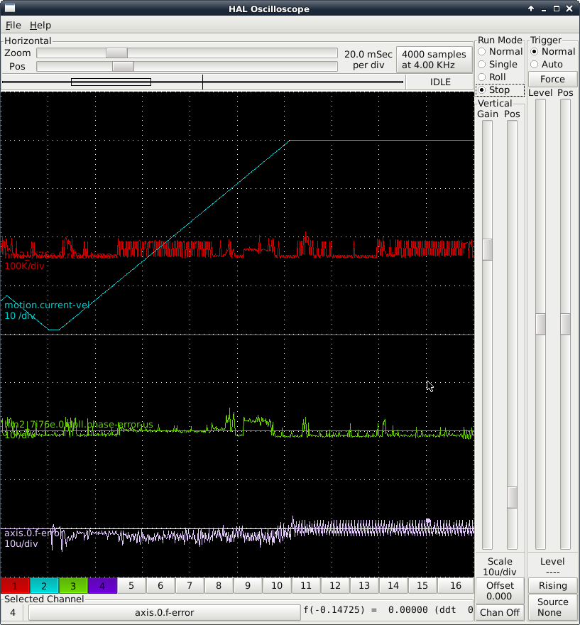
Task: Click the 4000 samples at 4.00 KHz button
Action: (434, 60)
